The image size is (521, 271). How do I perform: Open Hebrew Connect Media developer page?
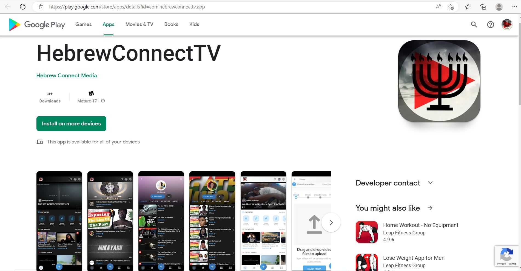(x=67, y=75)
